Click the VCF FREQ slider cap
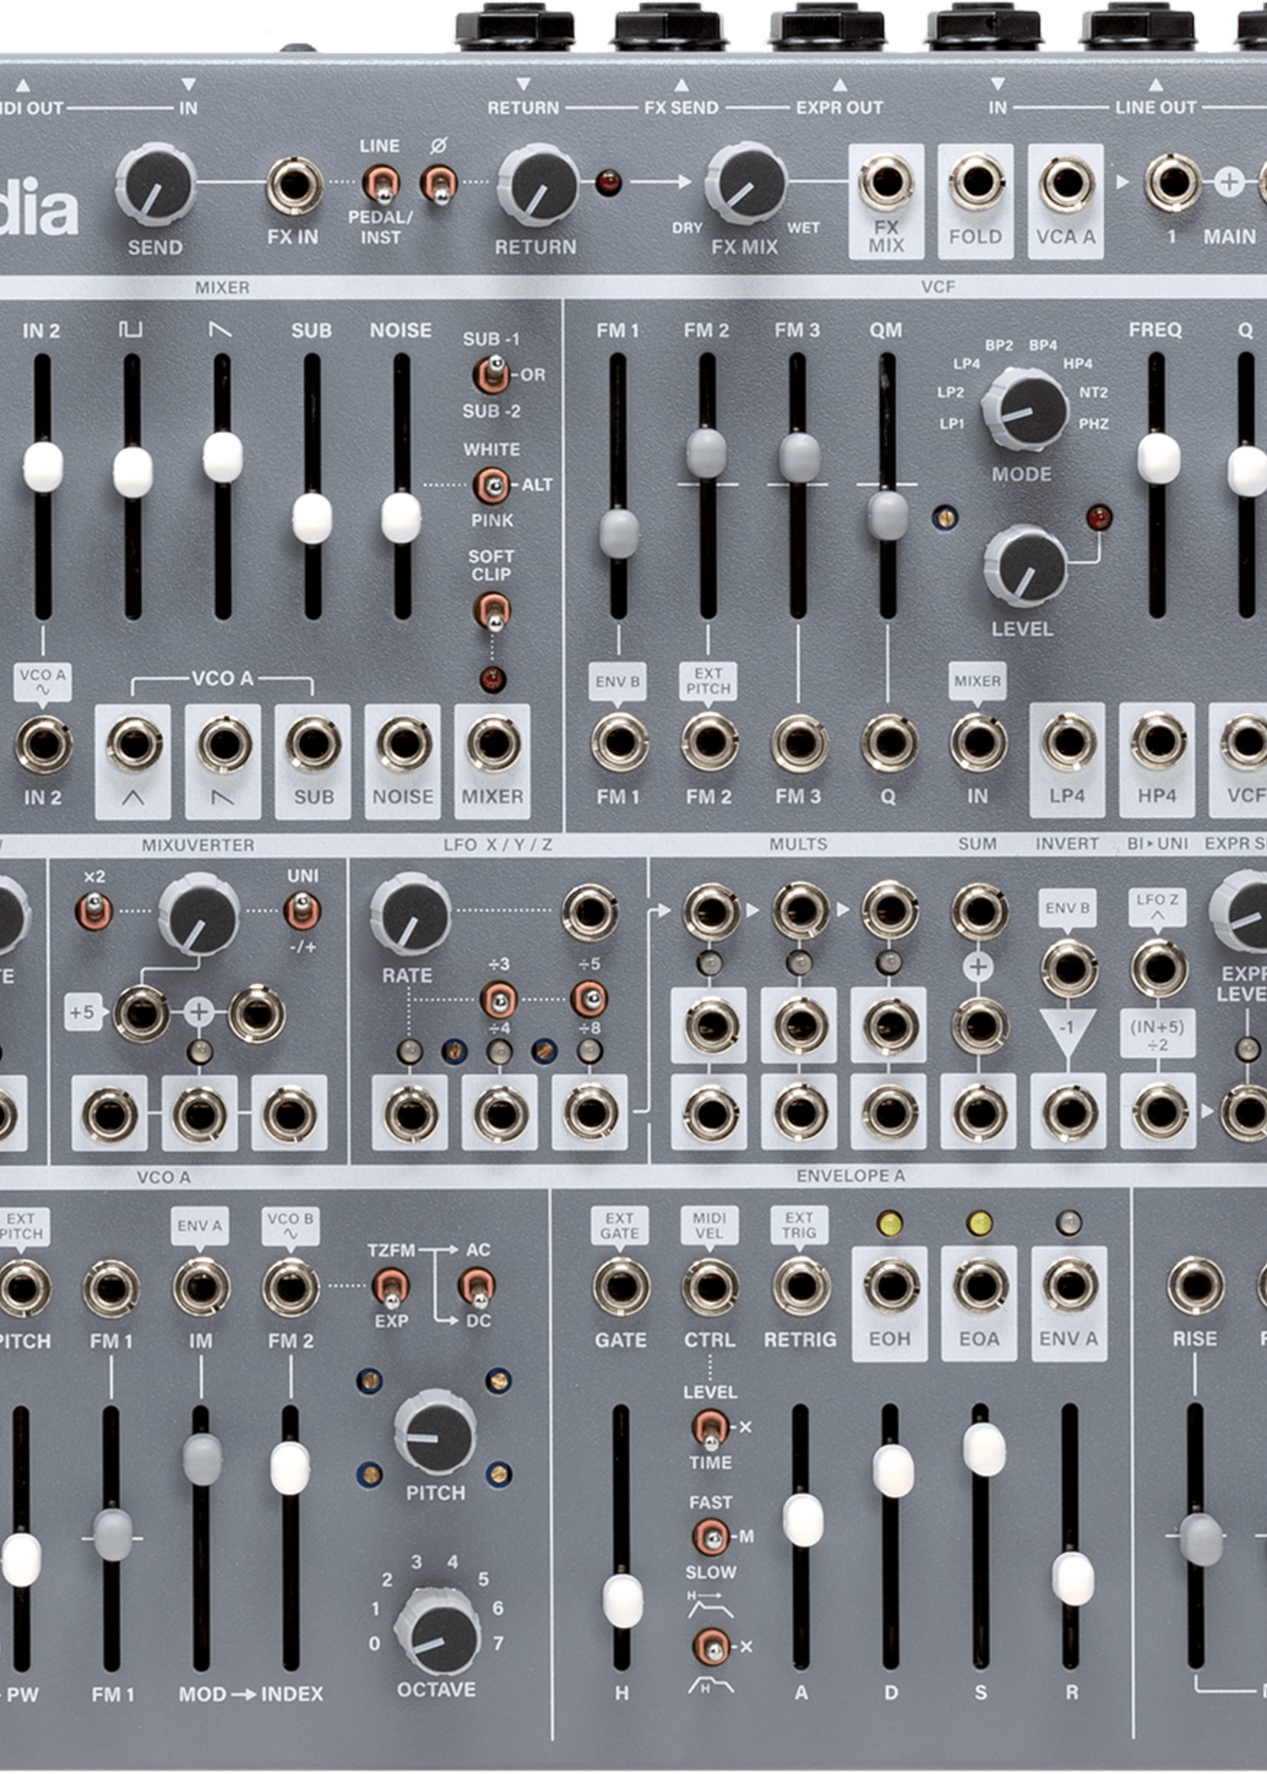 (x=1159, y=459)
